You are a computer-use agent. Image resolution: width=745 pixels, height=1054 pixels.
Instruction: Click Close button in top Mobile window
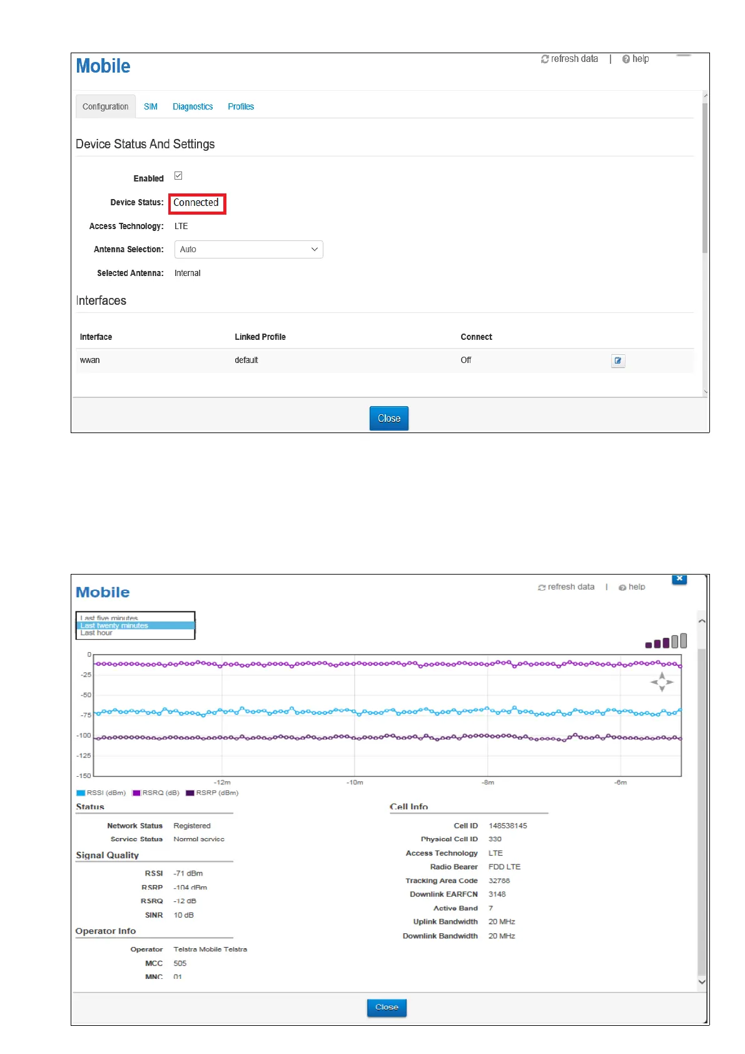(388, 418)
